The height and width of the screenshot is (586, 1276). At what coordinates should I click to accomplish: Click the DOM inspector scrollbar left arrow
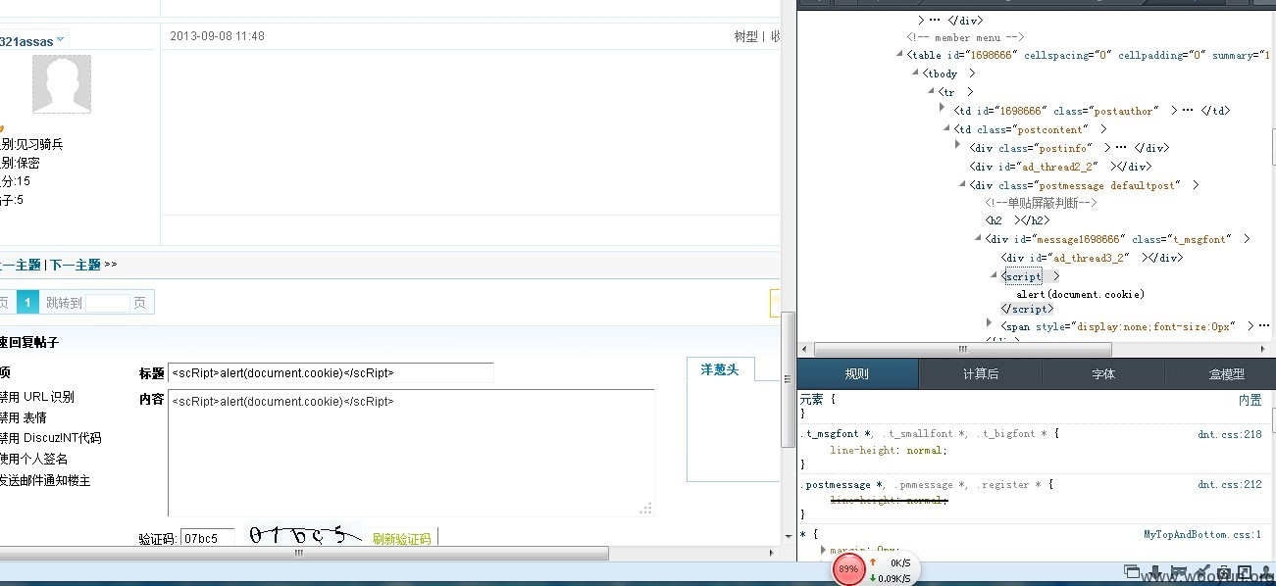[805, 350]
